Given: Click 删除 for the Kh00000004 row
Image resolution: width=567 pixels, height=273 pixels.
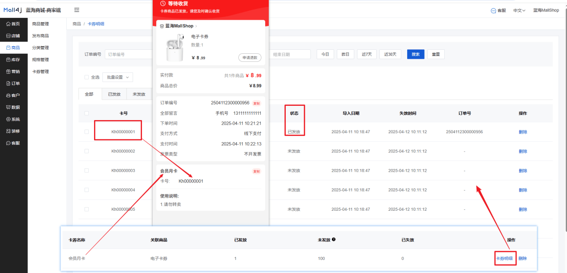Looking at the screenshot, I should click(523, 190).
